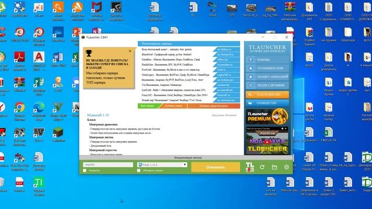Select the Добавить сервер tab
The image size is (372, 209).
(x=173, y=106)
